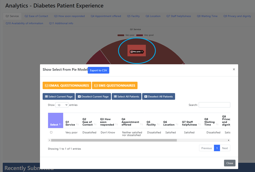Click the SMS Questionnaires envelope button
255x172 pixels.
pos(115,85)
